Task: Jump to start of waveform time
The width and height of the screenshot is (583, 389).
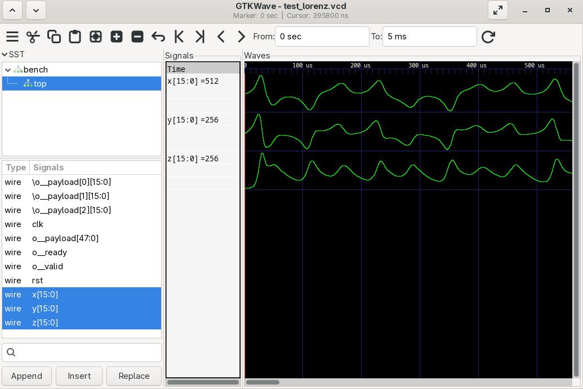Action: tap(179, 37)
